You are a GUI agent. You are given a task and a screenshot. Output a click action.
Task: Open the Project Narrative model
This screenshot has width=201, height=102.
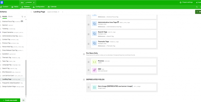(13, 32)
